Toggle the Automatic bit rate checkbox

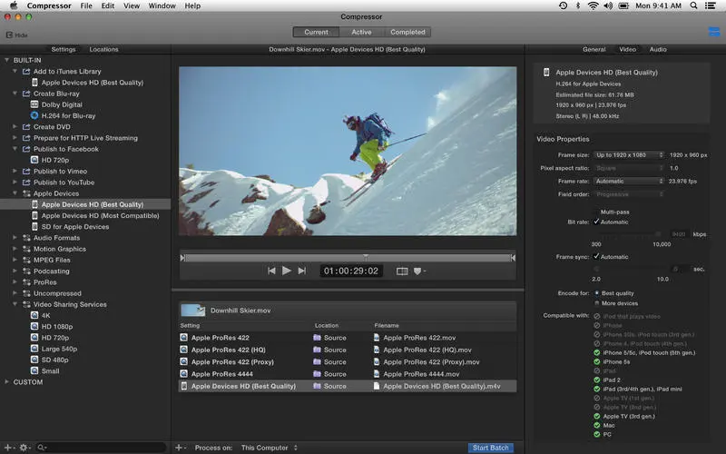596,222
